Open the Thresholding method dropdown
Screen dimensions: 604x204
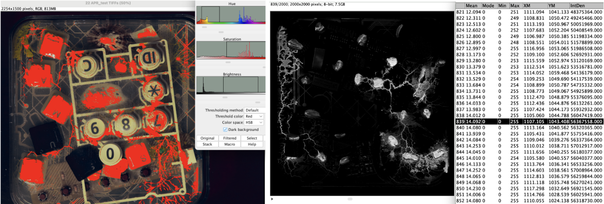tap(254, 110)
